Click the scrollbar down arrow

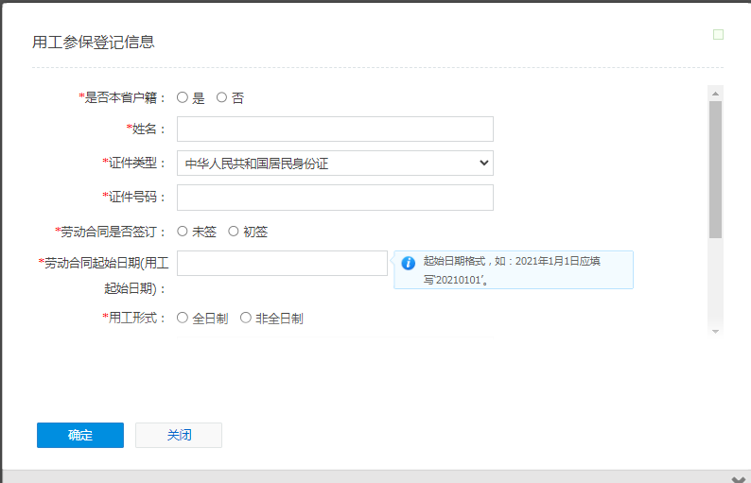pyautogui.click(x=716, y=331)
